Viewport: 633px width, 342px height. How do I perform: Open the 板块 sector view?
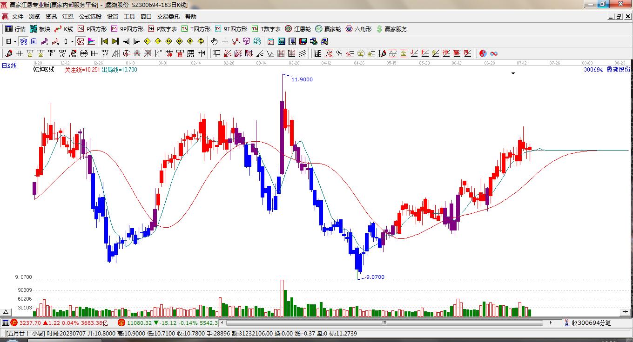tap(40, 29)
